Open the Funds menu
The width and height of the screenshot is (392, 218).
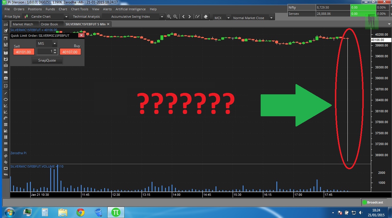(x=50, y=9)
